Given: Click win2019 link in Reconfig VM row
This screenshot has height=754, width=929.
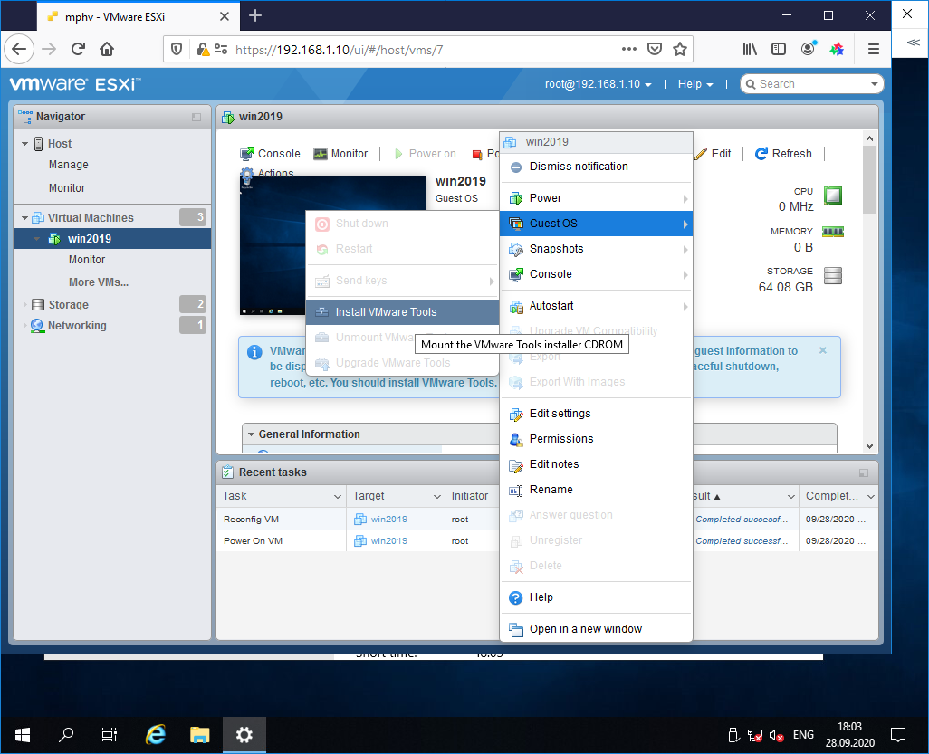Looking at the screenshot, I should (x=389, y=520).
